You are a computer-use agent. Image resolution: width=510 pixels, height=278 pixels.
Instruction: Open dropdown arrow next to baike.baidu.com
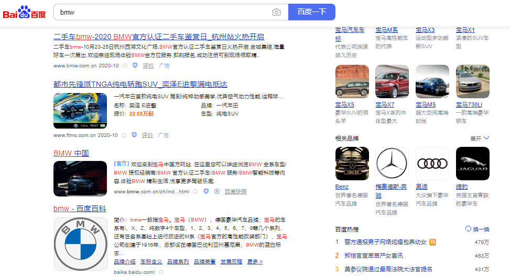point(161,272)
